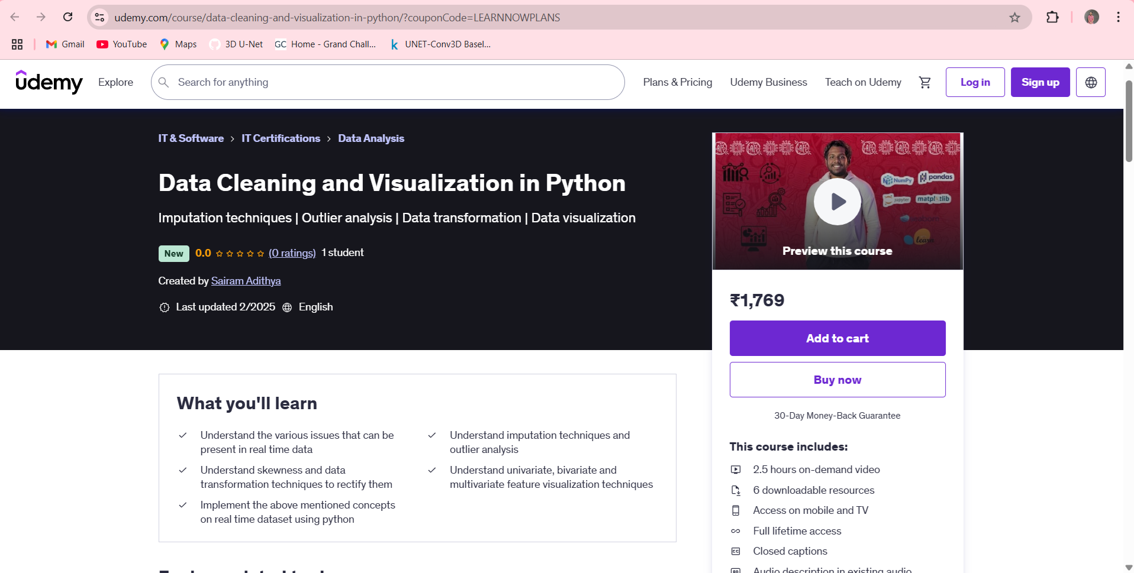Open the Gmail bookmark
This screenshot has height=573, width=1134.
(x=65, y=44)
